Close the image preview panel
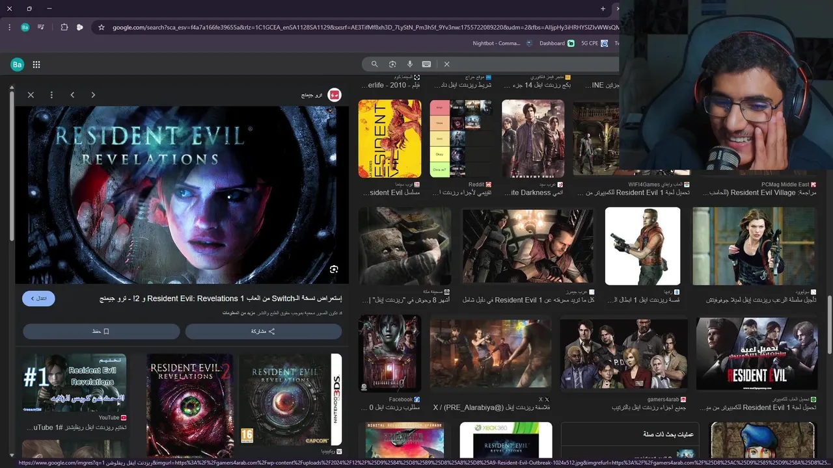 pos(31,95)
